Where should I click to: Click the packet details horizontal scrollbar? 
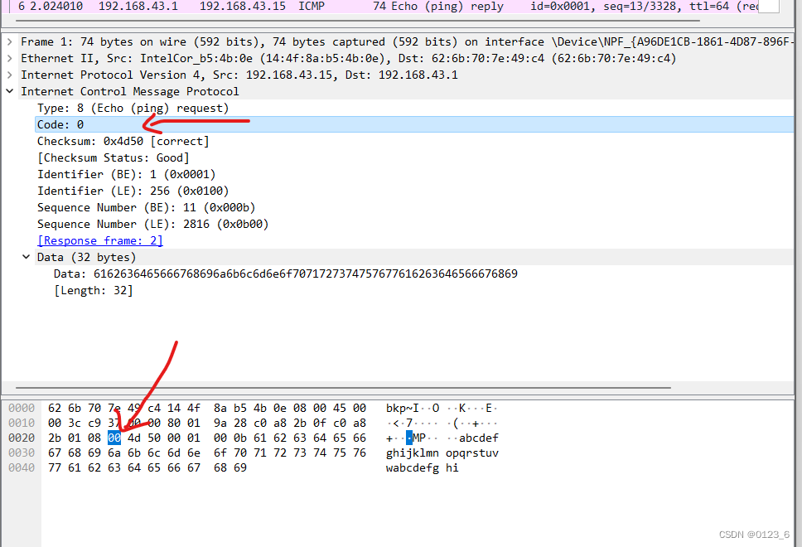[x=343, y=388]
